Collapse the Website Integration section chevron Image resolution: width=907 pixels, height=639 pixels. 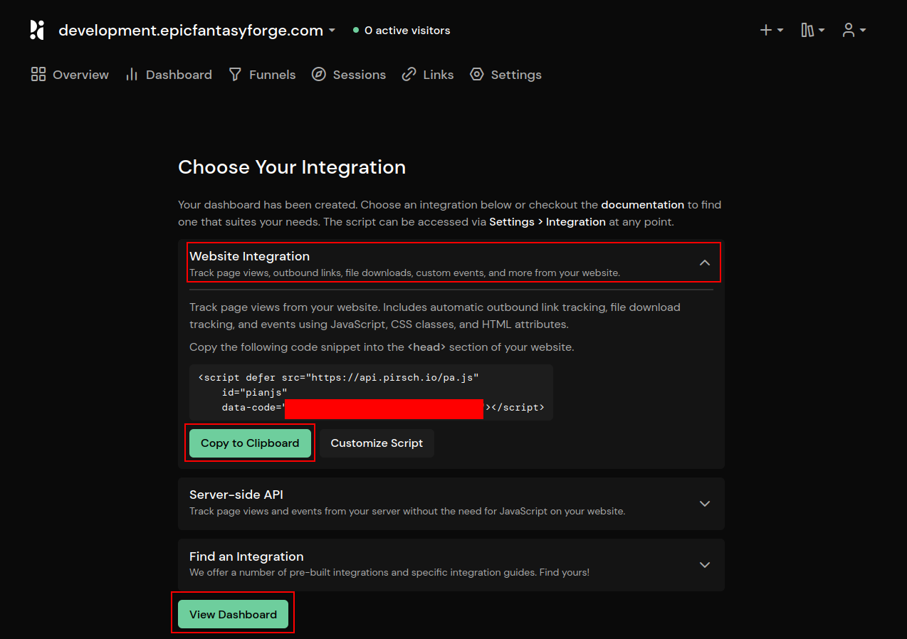click(705, 263)
